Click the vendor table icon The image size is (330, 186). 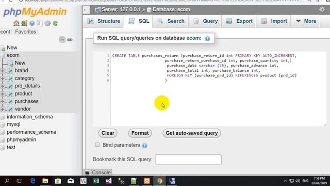pyautogui.click(x=10, y=109)
